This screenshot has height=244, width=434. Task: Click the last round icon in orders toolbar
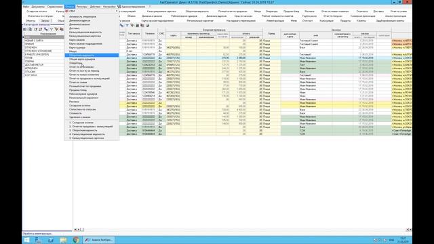[148, 26]
